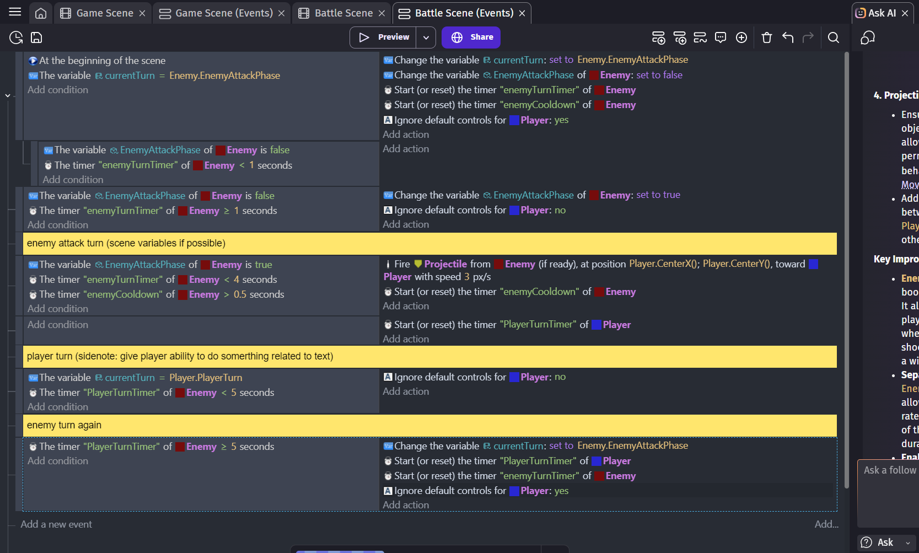The height and width of the screenshot is (553, 919).
Task: Expand the Ask mode dropdown
Action: click(x=907, y=543)
